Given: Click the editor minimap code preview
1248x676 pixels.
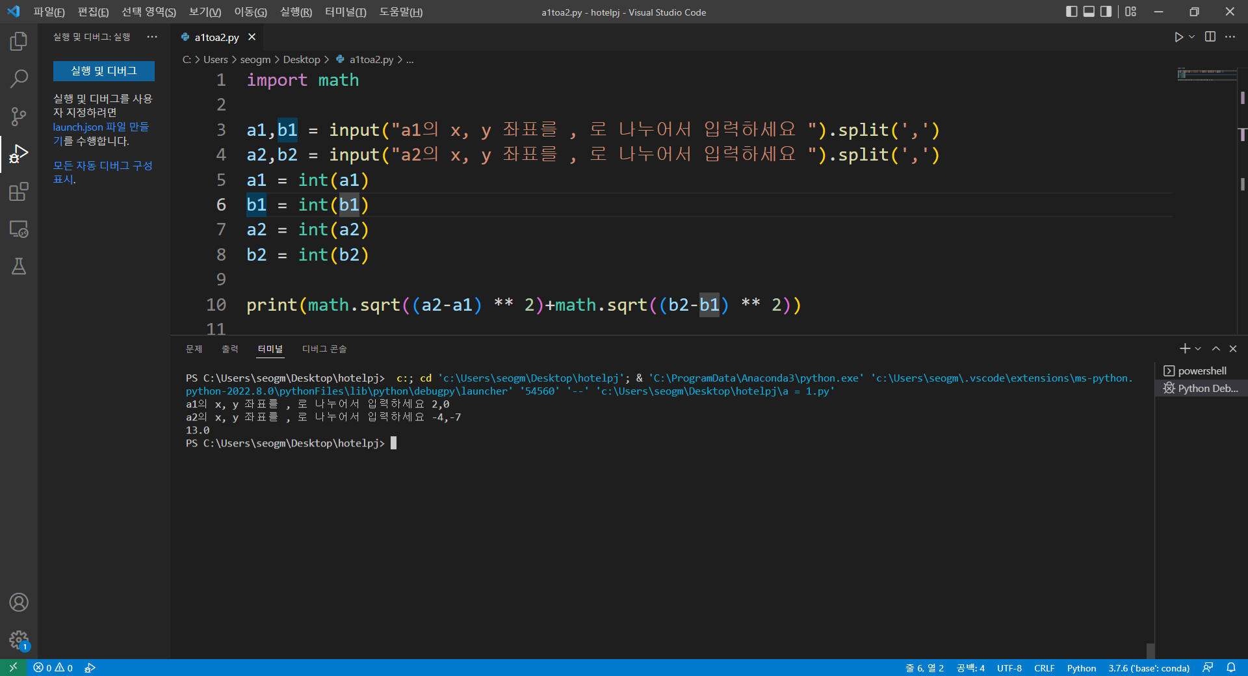Looking at the screenshot, I should (1206, 73).
